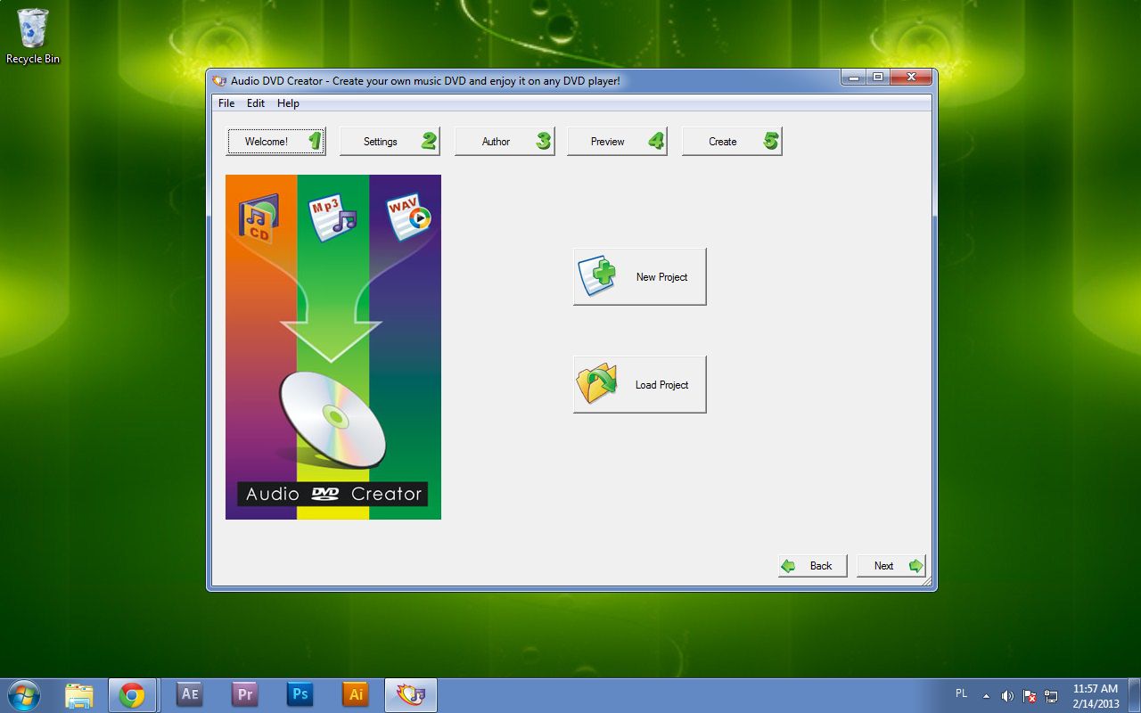Open the Windows Start menu

pos(23,694)
